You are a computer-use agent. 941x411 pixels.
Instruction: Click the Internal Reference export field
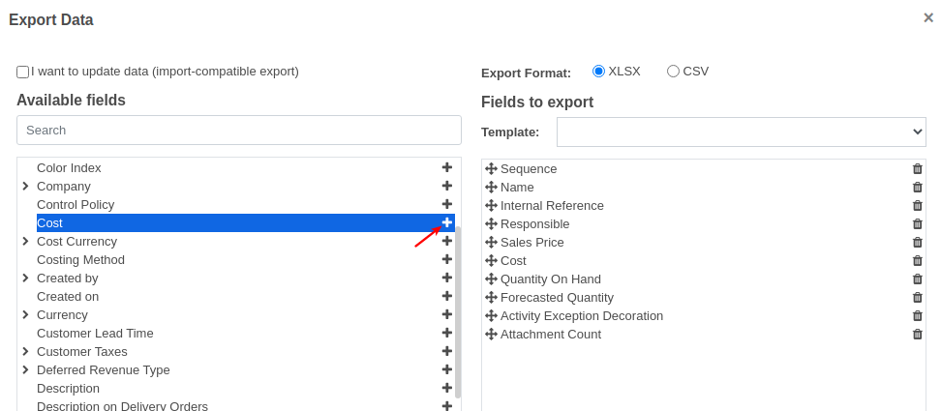click(x=552, y=206)
